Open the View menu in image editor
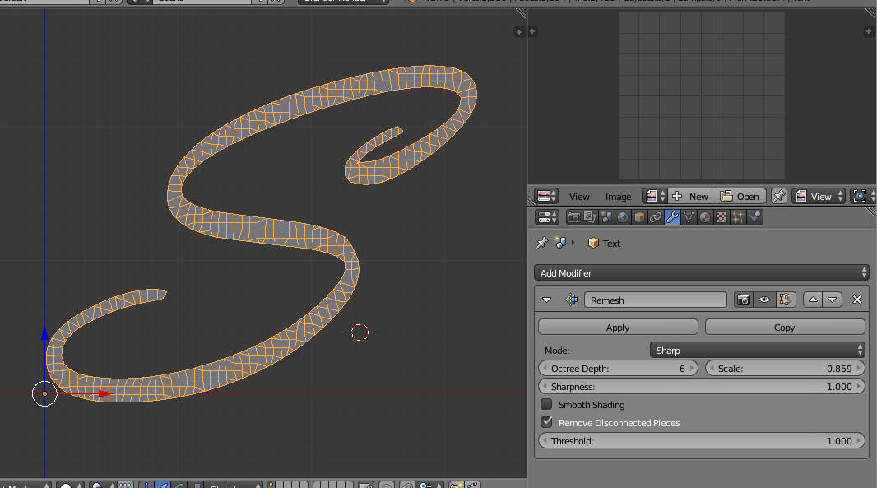The height and width of the screenshot is (488, 877). click(x=579, y=197)
